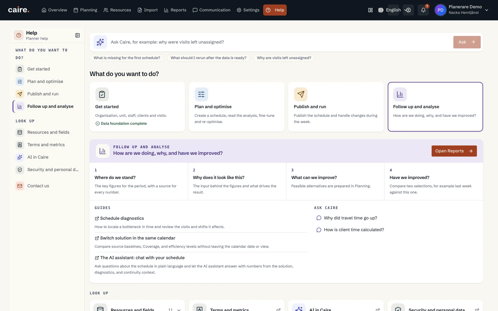Open notifications via the bell icon

423,10
